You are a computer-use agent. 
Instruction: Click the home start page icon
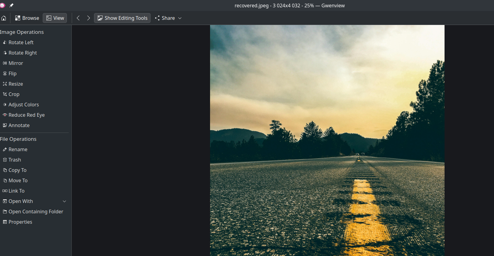[x=4, y=18]
